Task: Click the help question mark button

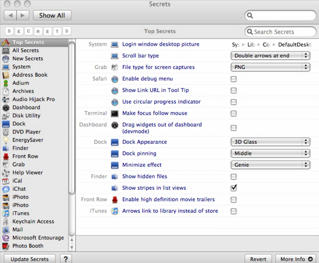Action: [66, 259]
